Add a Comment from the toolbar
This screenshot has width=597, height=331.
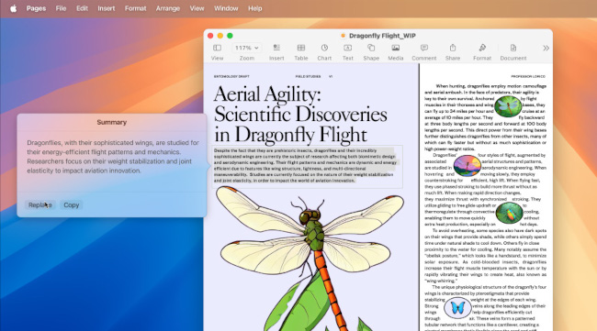(x=424, y=48)
